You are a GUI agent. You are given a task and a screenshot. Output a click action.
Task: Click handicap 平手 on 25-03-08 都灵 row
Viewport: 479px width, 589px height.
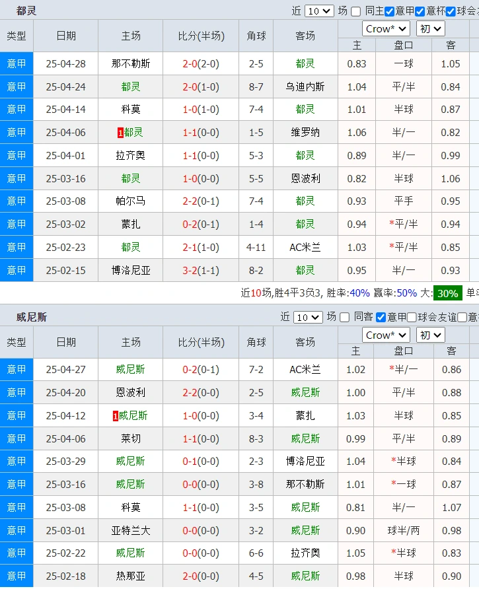(x=404, y=201)
